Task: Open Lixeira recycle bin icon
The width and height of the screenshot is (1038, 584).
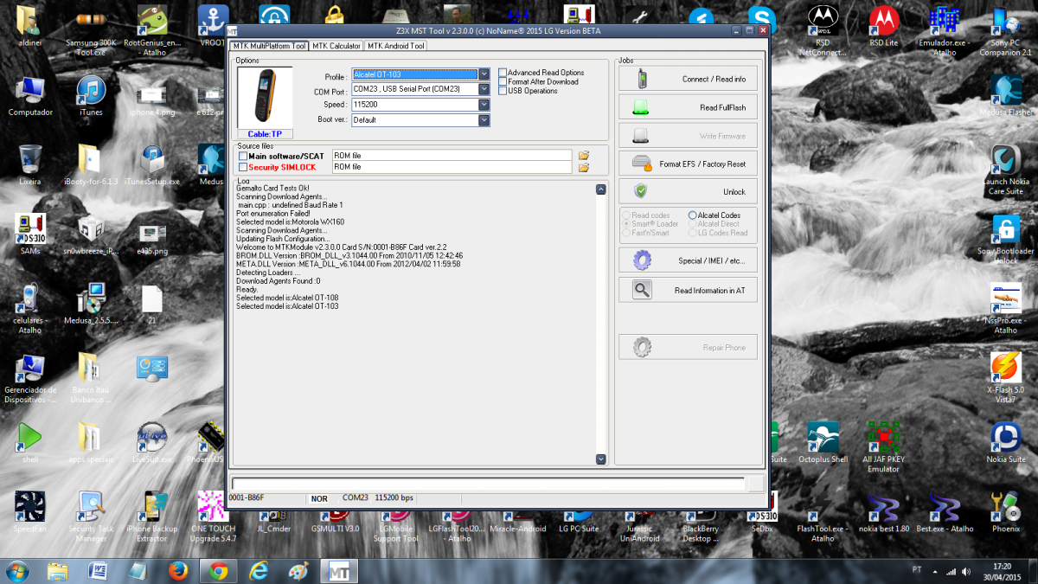Action: (30, 165)
